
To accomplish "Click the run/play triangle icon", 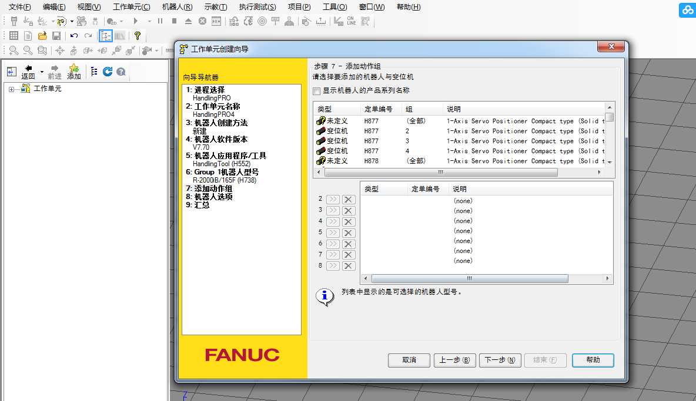I will (x=136, y=21).
